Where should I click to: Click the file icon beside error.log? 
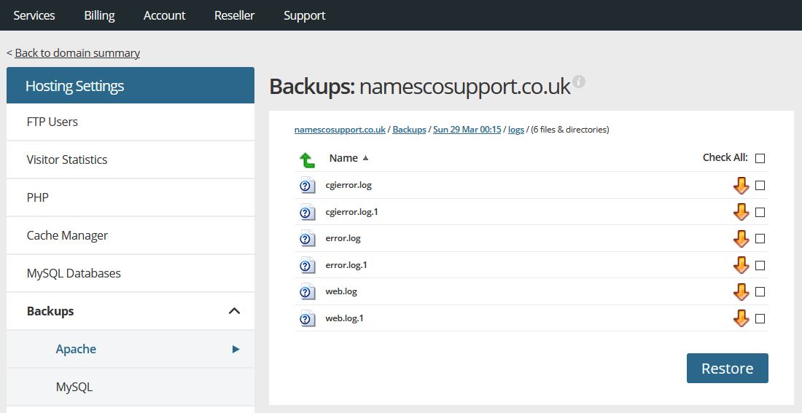308,239
